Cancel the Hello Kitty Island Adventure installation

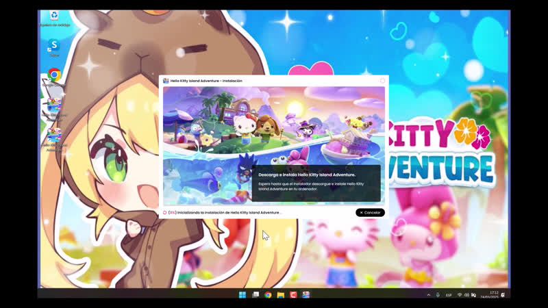pyautogui.click(x=370, y=213)
